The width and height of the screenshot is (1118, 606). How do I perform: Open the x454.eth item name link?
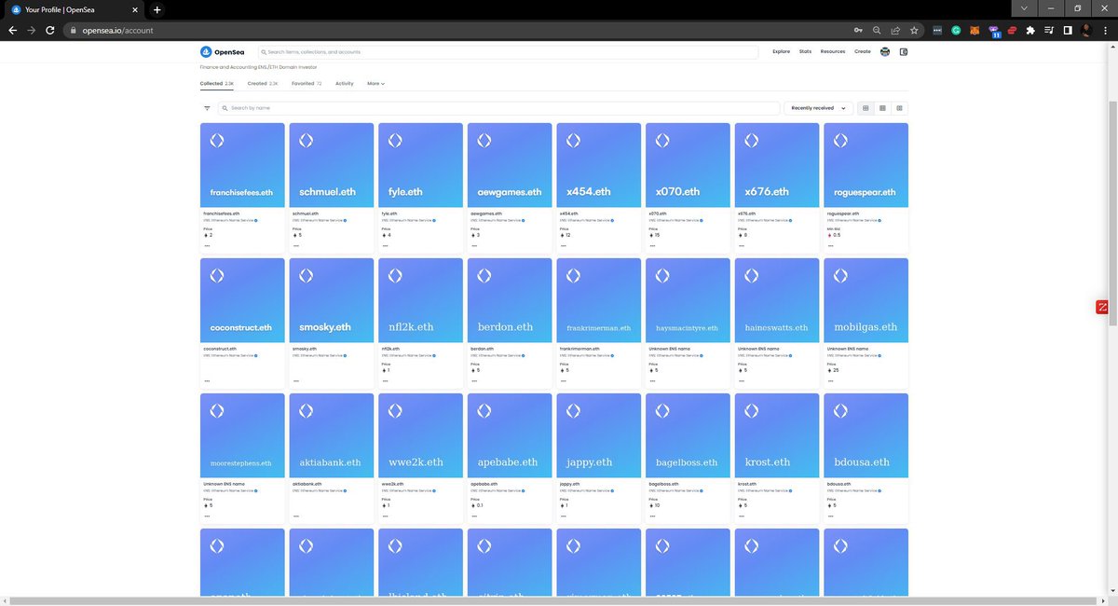[x=569, y=213]
